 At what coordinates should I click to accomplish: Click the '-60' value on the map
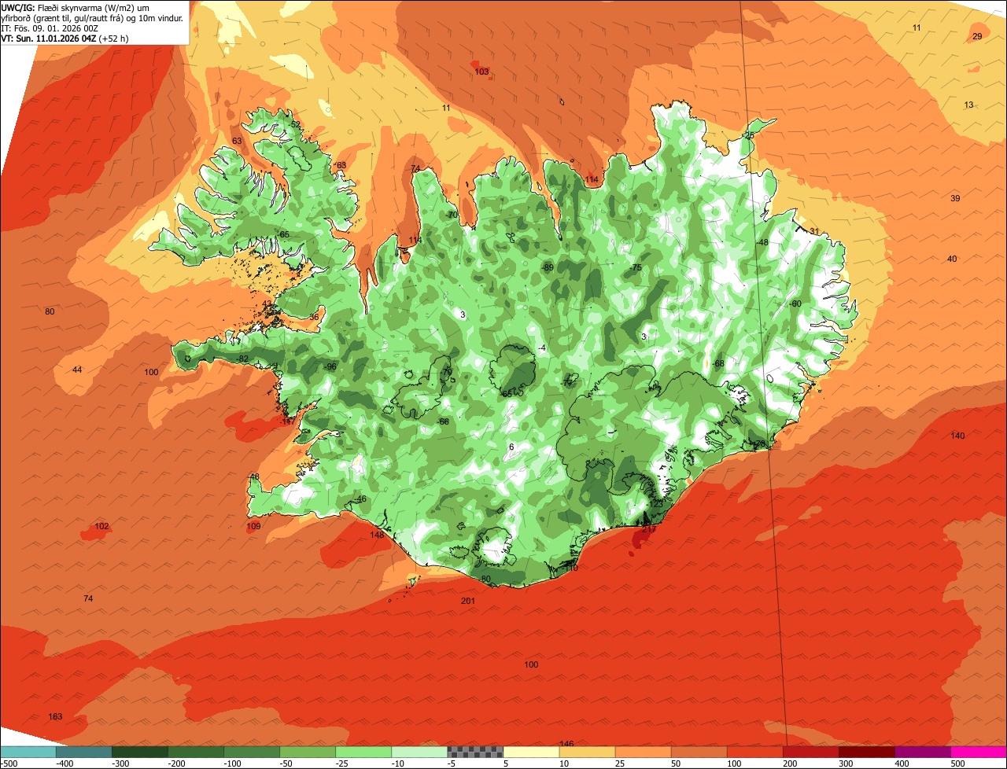point(795,304)
